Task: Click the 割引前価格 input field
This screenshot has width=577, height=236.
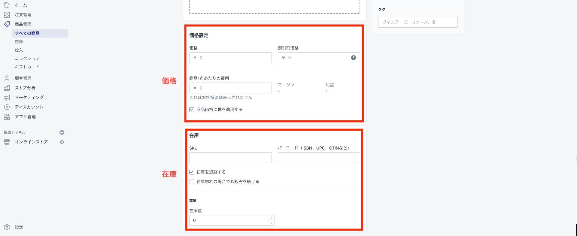Action: tap(319, 58)
